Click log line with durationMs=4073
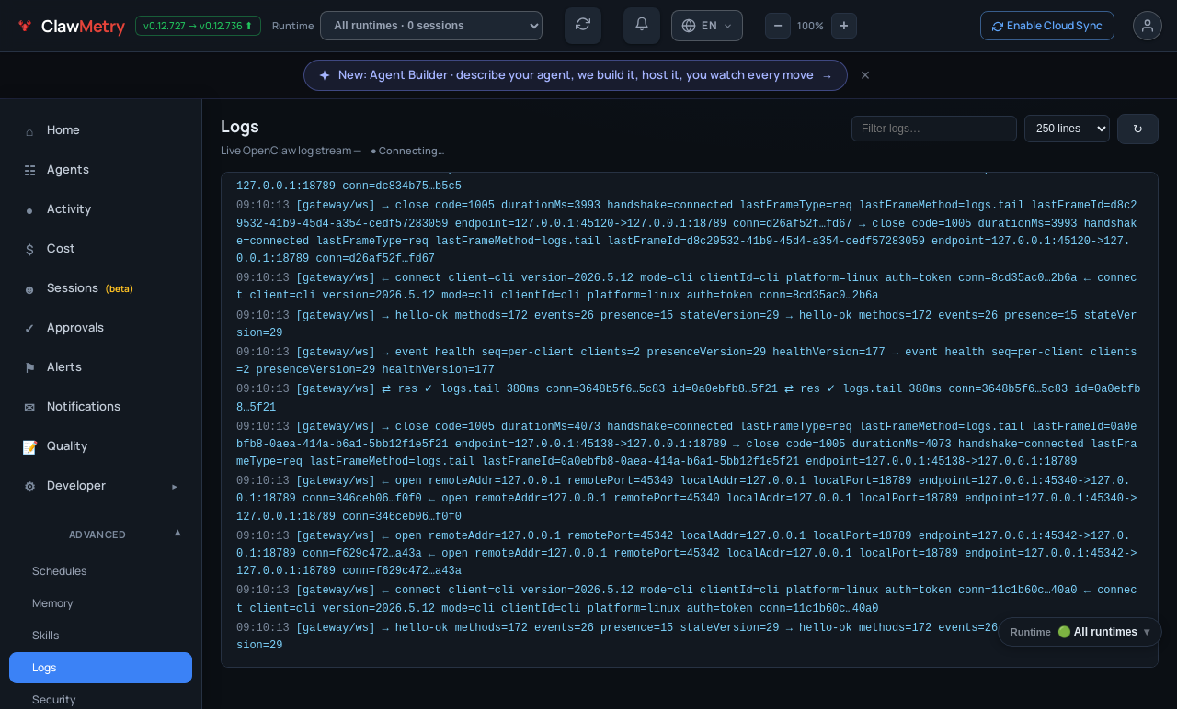The image size is (1177, 709). tap(688, 445)
